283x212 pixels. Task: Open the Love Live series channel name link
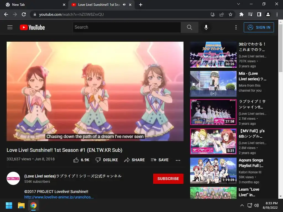pos(73,176)
